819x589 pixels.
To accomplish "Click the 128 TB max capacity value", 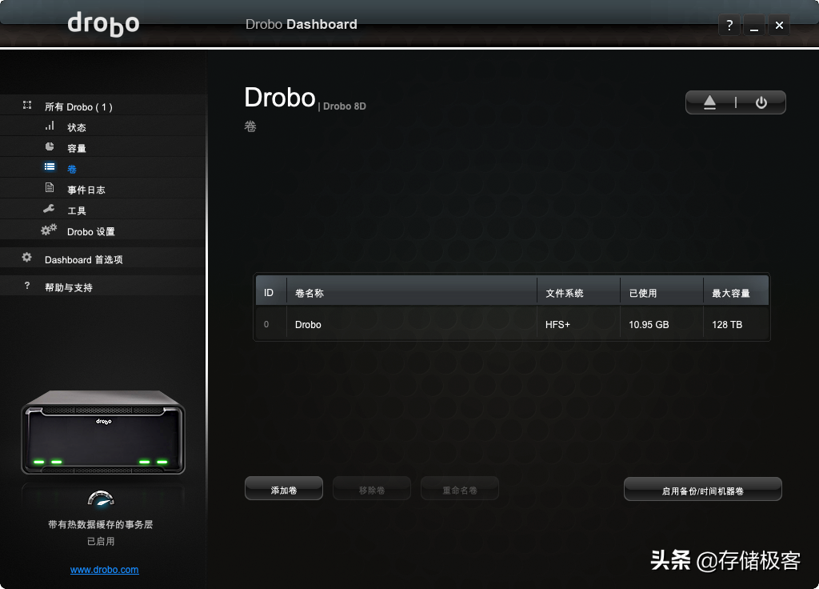I will [727, 325].
